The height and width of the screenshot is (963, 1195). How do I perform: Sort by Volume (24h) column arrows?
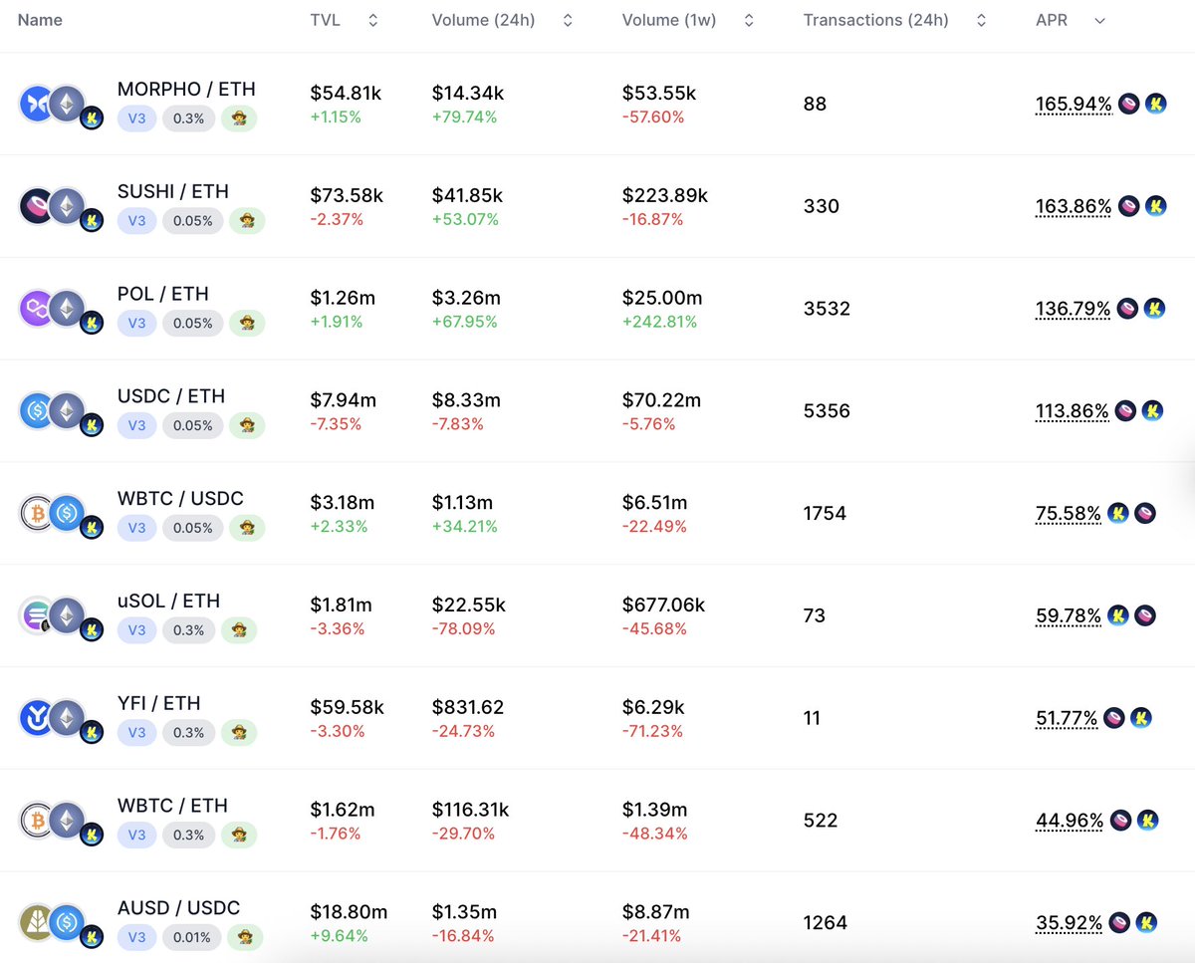[x=568, y=20]
